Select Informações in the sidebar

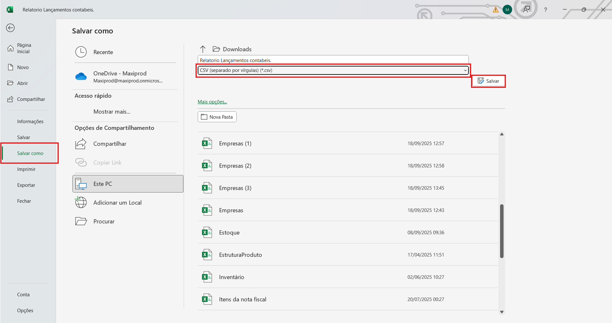(x=30, y=122)
